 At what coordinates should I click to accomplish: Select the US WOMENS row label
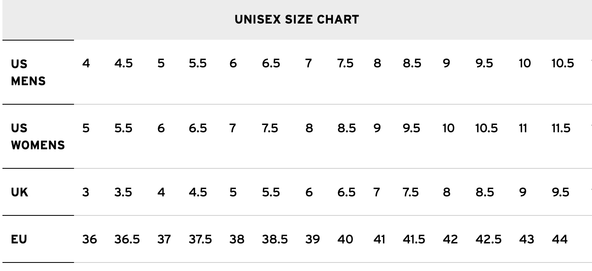point(37,136)
